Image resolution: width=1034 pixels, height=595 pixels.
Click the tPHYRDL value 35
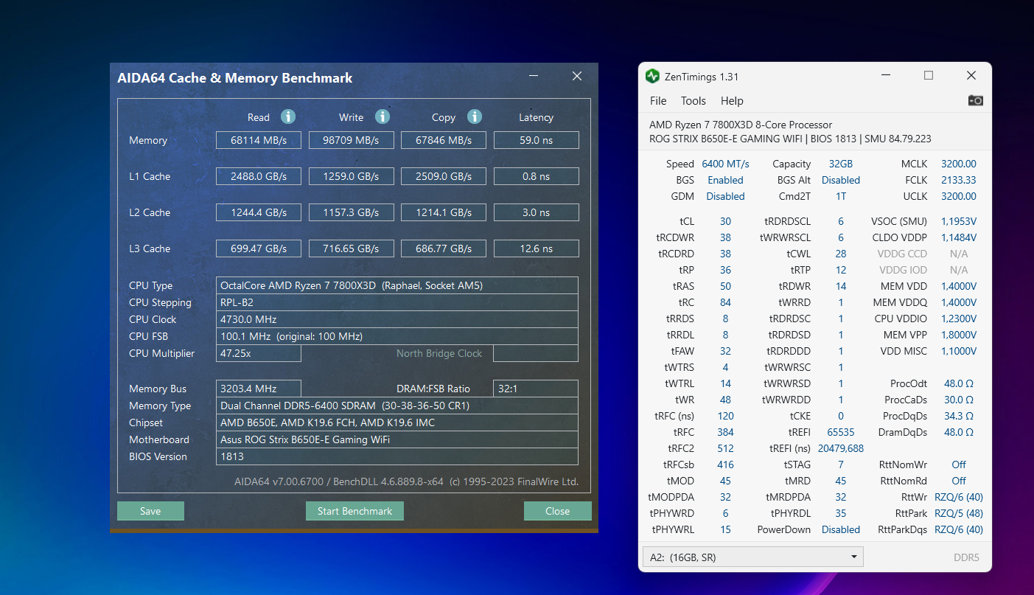840,513
